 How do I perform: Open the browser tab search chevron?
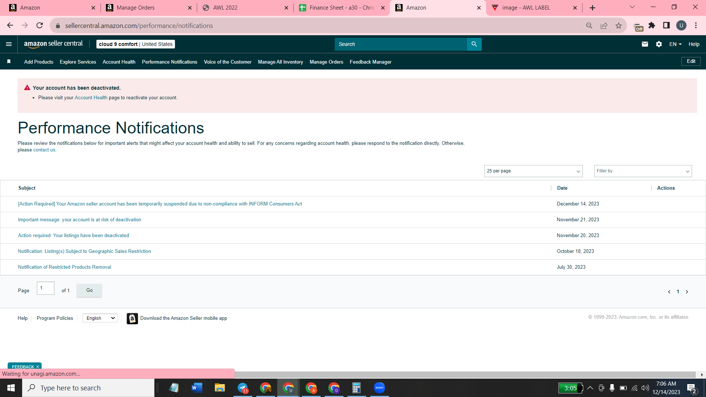(x=632, y=7)
